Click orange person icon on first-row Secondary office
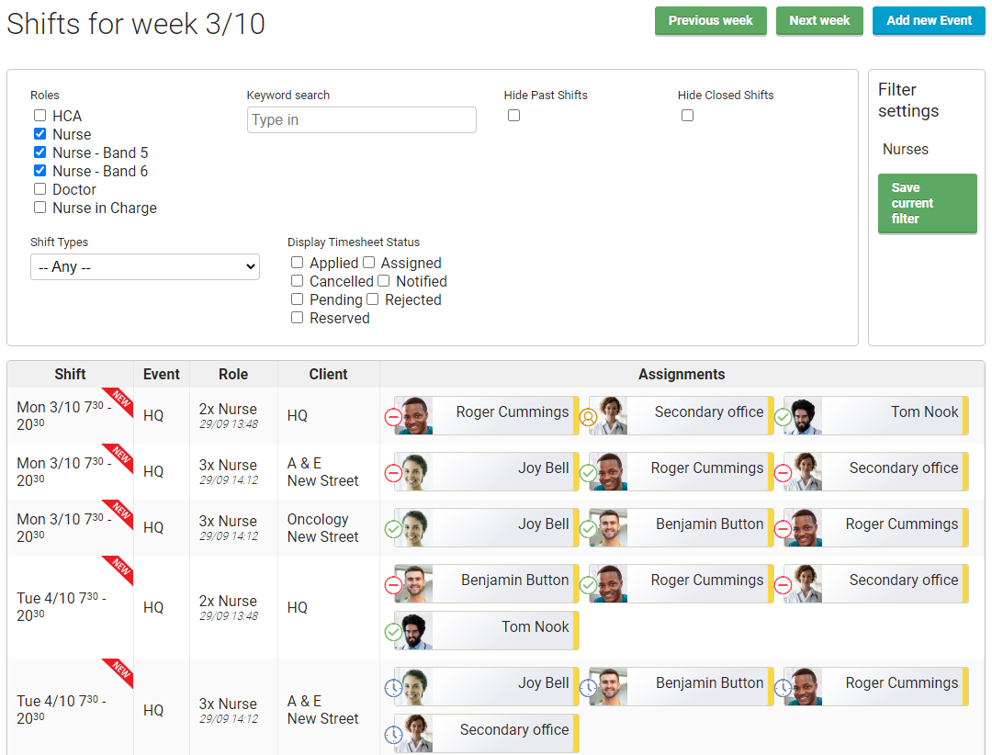992x755 pixels. [x=588, y=417]
